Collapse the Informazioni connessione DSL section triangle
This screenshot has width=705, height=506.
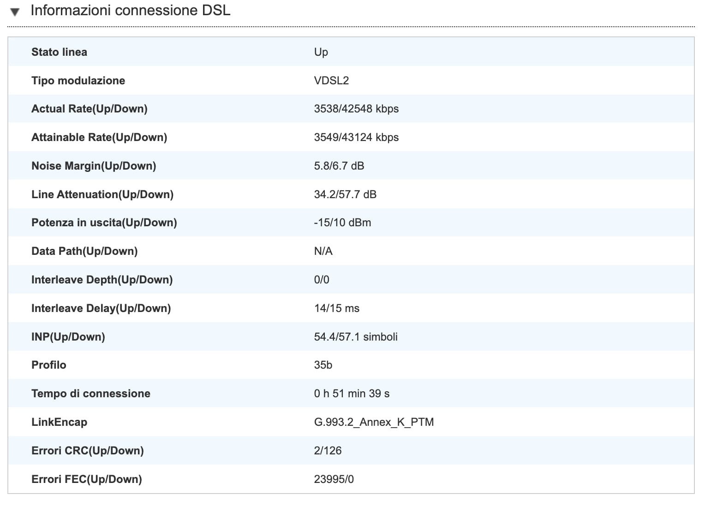[x=15, y=12]
